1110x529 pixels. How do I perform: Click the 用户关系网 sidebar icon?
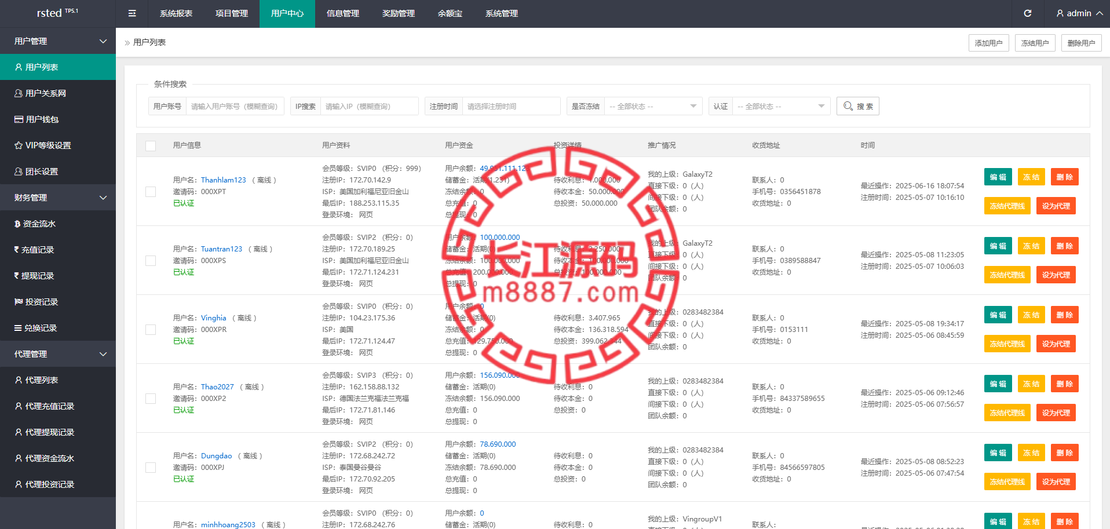(x=19, y=93)
